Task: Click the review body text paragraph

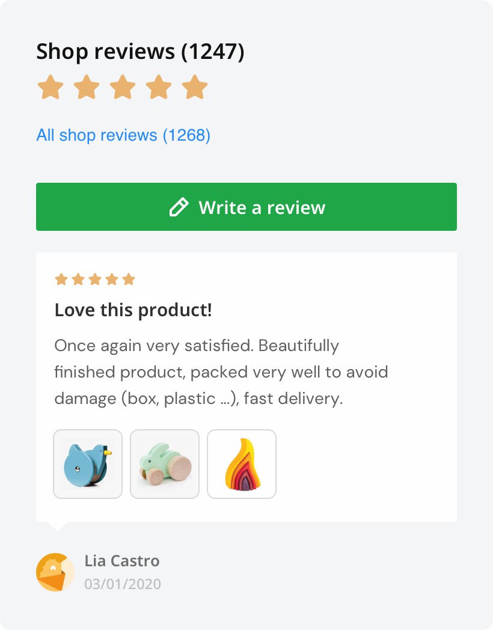Action: click(x=221, y=372)
